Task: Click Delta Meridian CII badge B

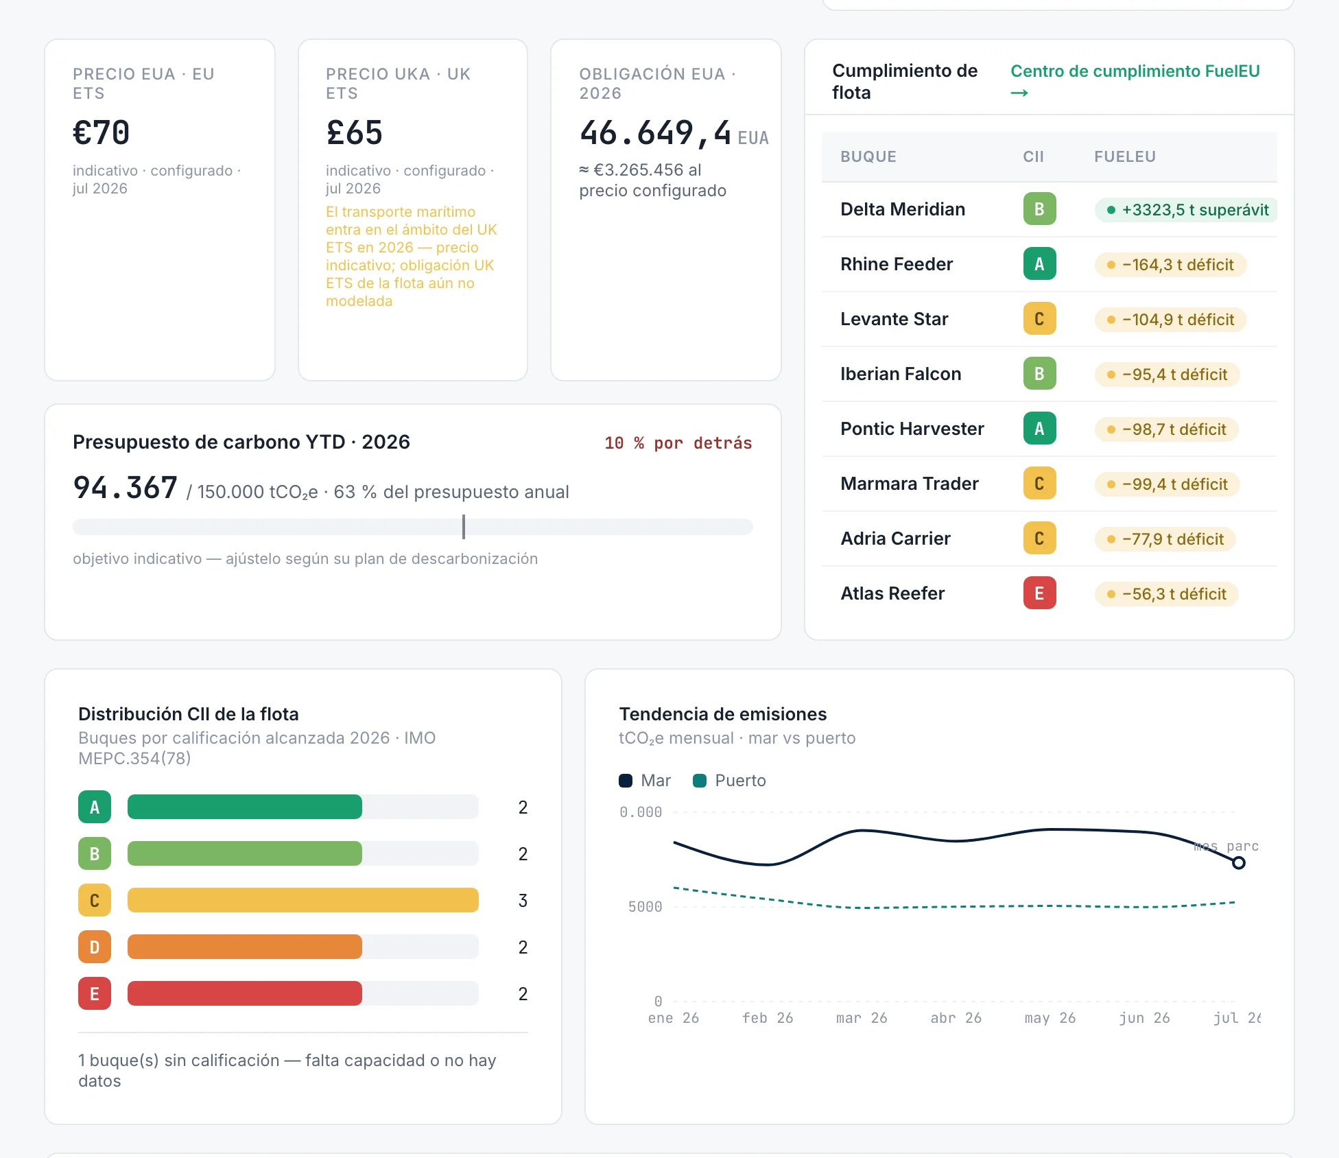Action: click(1039, 209)
